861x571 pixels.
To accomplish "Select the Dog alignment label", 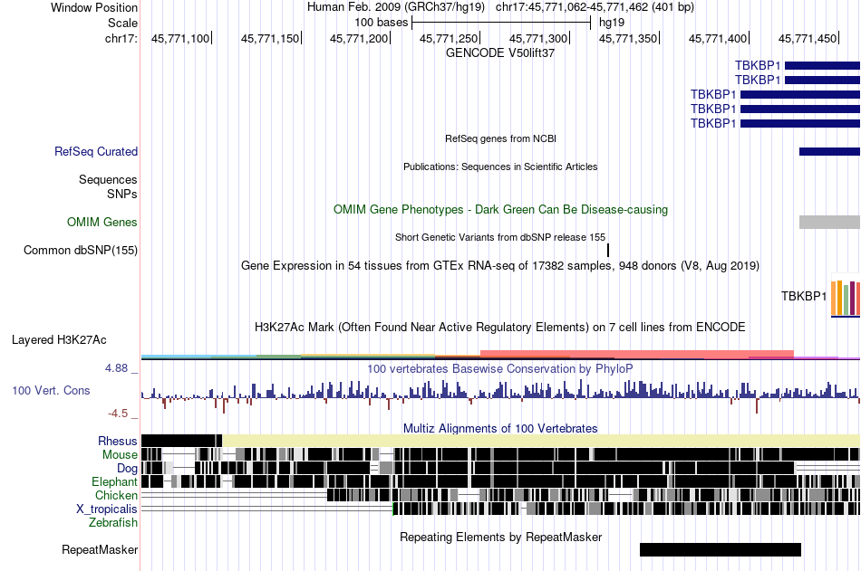I will click(x=128, y=469).
